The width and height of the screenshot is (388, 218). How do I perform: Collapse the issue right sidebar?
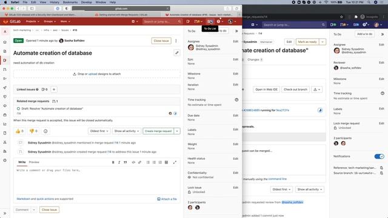[x=236, y=31]
